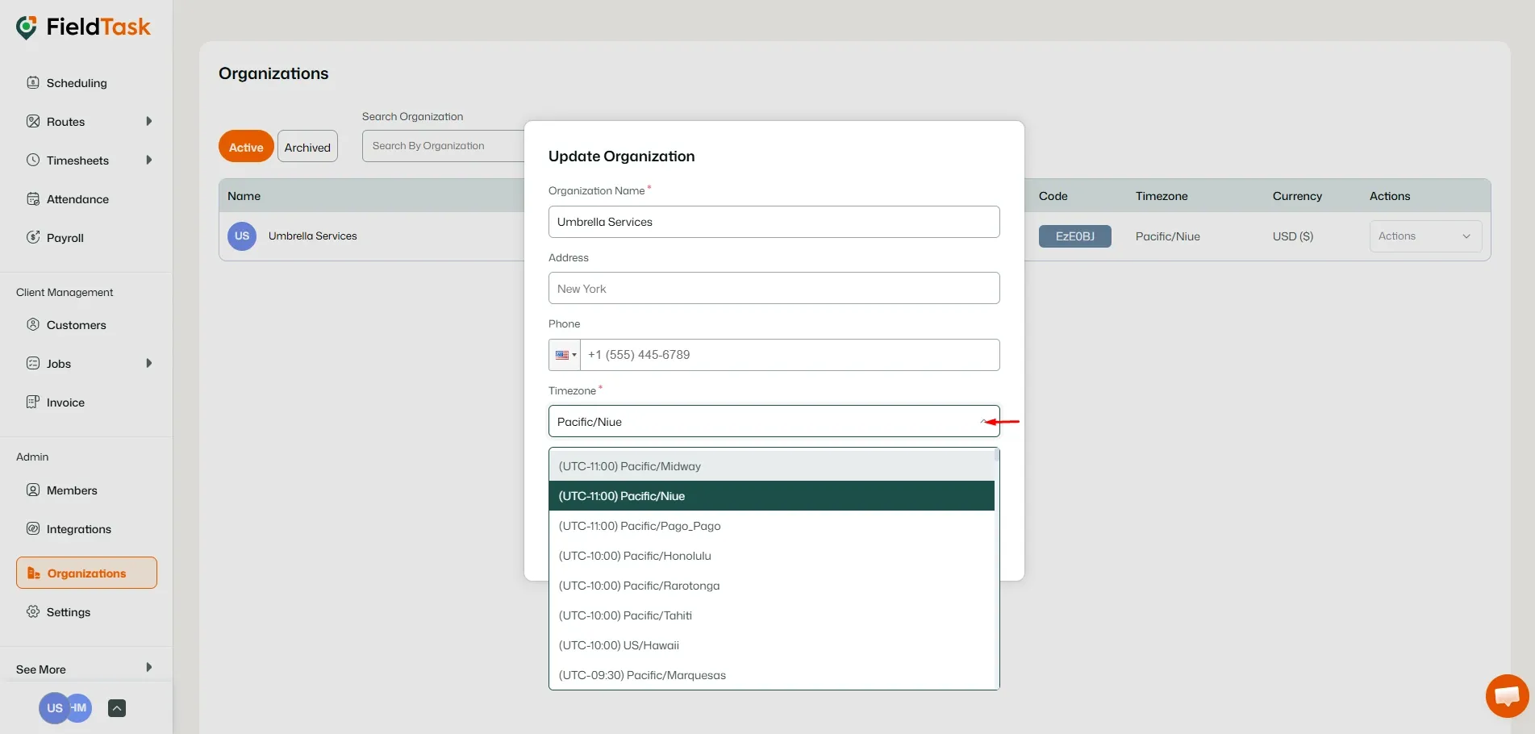1535x734 pixels.
Task: Expand the Routes submenu arrow
Action: (148, 121)
